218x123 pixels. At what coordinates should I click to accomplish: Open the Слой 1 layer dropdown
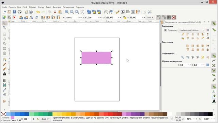coord(45,119)
